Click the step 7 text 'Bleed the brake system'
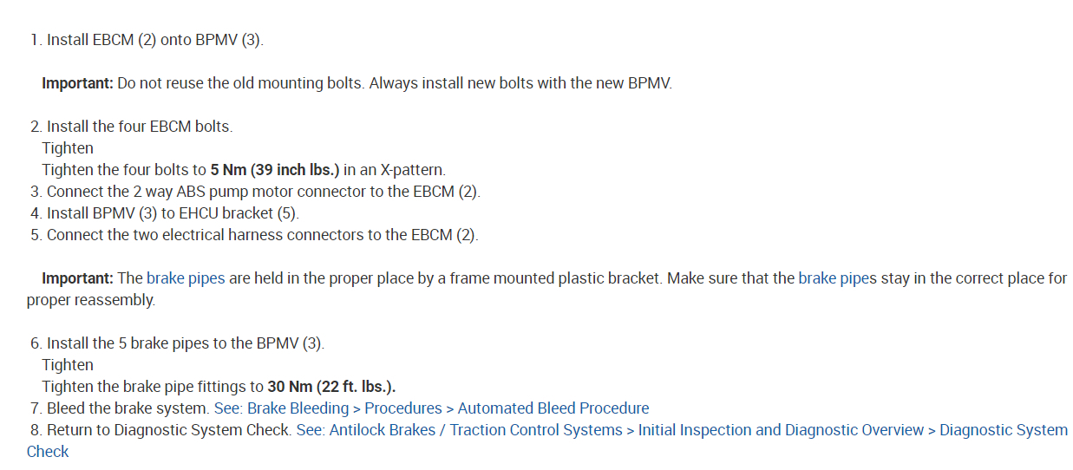Screen dimensions: 1073x470 (128, 408)
